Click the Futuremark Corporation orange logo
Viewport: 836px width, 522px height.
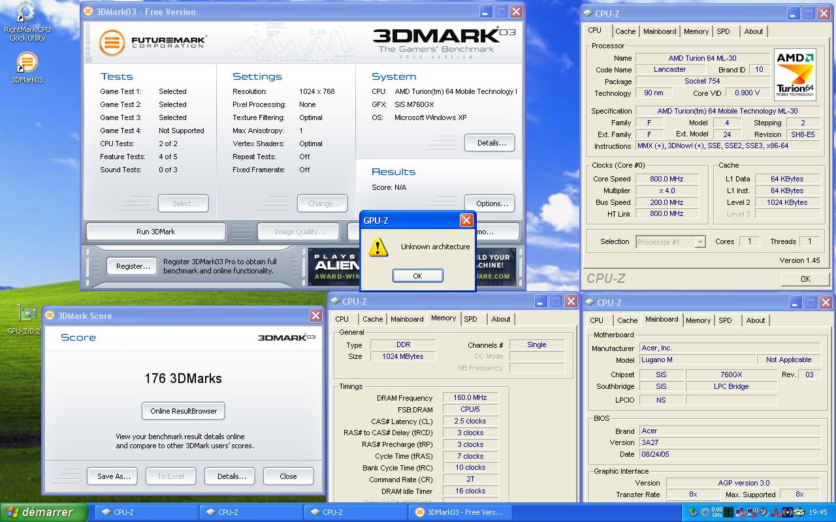pos(112,42)
